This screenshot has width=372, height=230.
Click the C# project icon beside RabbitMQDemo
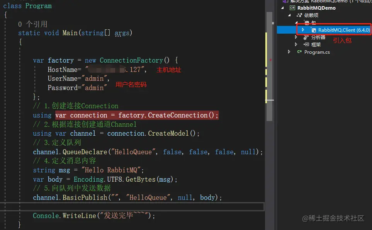coord(292,8)
